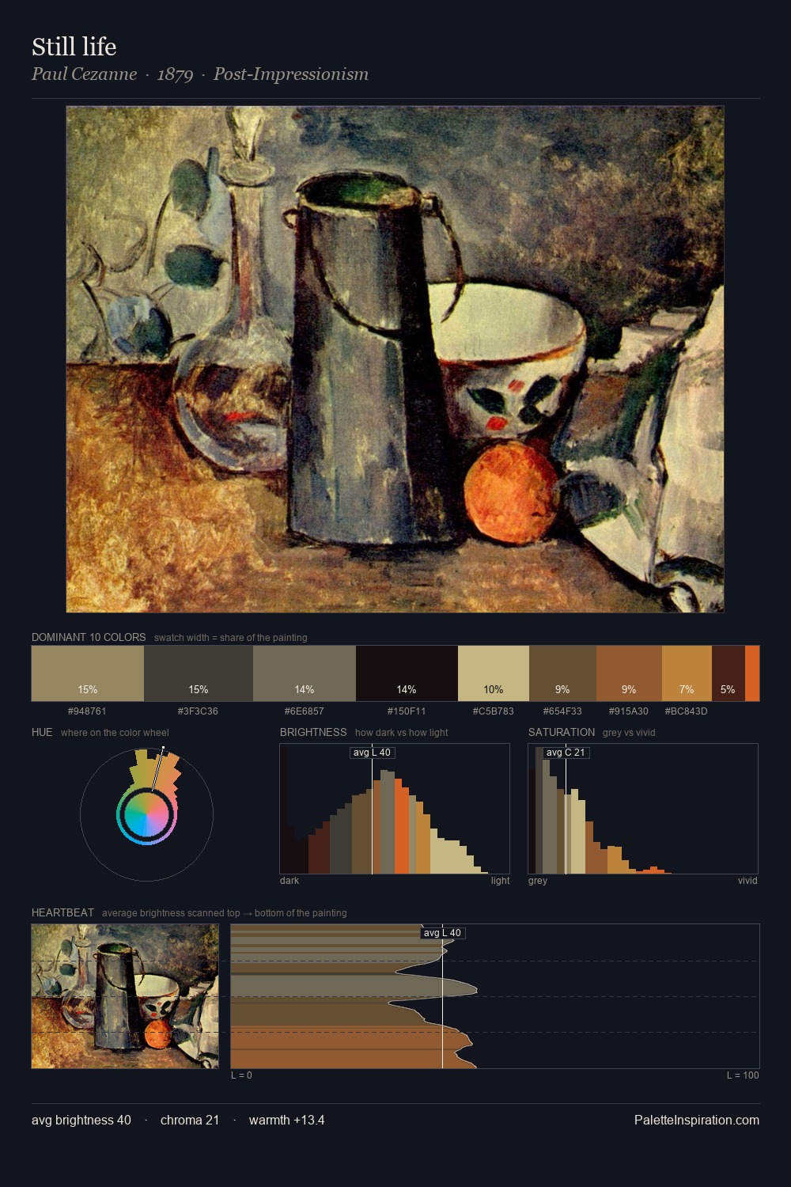Choose the #915A30 rust swatch
This screenshot has height=1187, width=791.
629,673
